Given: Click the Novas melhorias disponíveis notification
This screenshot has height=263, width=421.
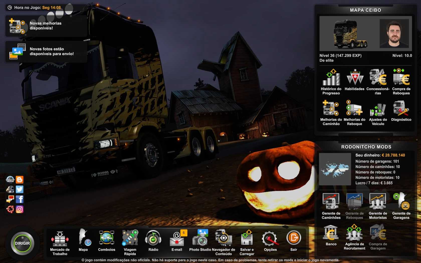Looking at the screenshot, I should point(46,26).
